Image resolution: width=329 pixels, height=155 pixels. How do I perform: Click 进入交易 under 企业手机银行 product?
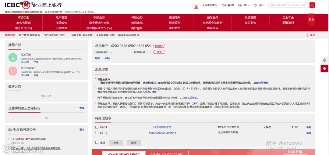click(x=25, y=75)
